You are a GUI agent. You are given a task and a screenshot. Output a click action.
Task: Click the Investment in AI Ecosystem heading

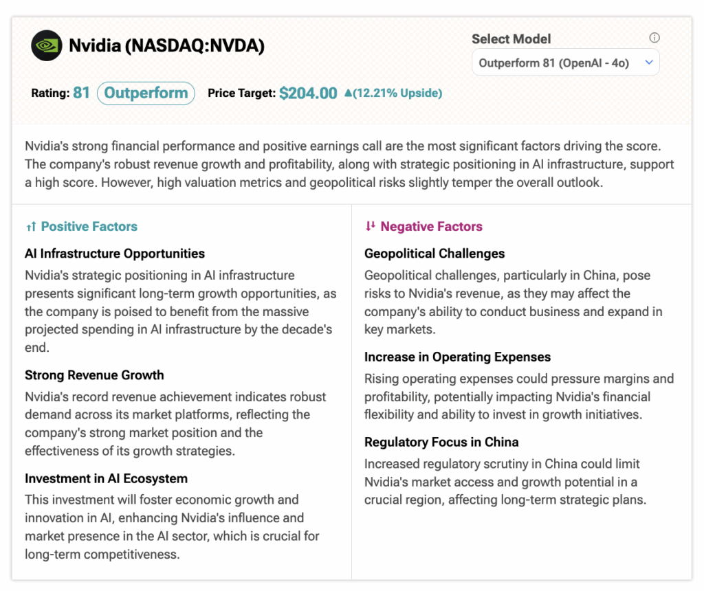tap(106, 478)
